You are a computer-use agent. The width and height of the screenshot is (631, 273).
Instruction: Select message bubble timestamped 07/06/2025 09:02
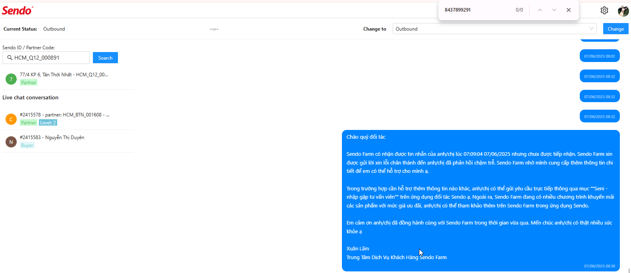600,56
